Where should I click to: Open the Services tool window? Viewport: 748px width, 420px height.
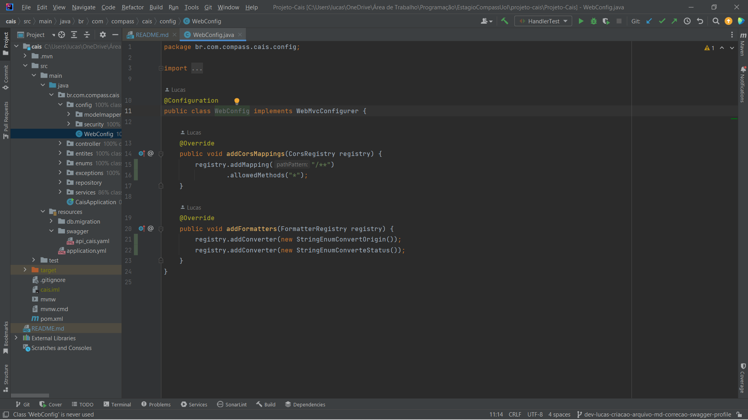coord(194,404)
